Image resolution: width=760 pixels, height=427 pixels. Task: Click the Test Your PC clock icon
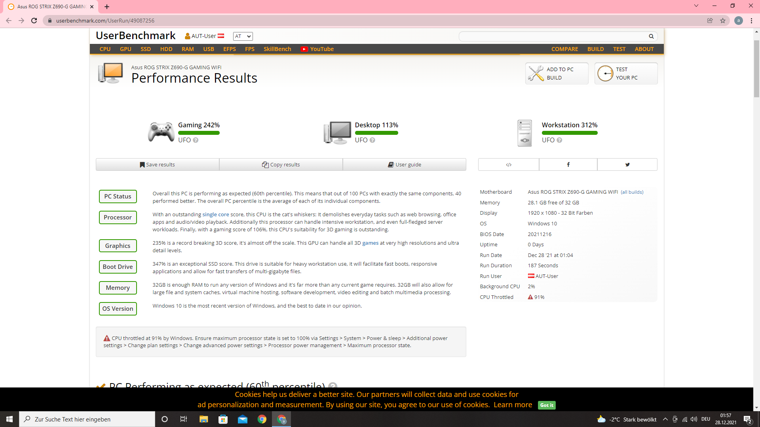605,74
